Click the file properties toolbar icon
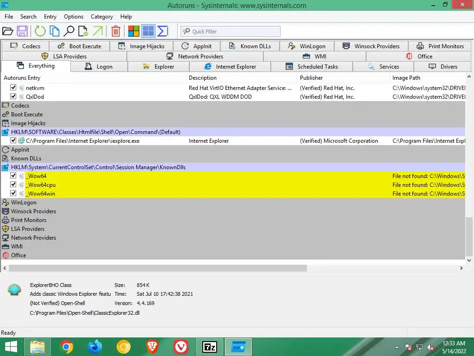The height and width of the screenshot is (356, 474). (83, 31)
